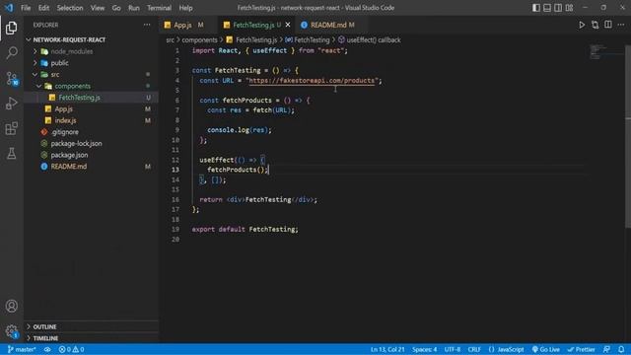
Task: Open the Accounts menu
Action: (x=11, y=306)
